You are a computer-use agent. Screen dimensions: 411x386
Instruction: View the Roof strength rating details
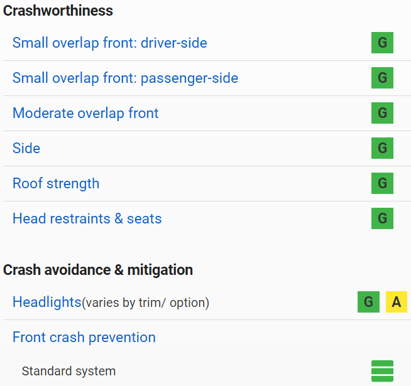(56, 183)
